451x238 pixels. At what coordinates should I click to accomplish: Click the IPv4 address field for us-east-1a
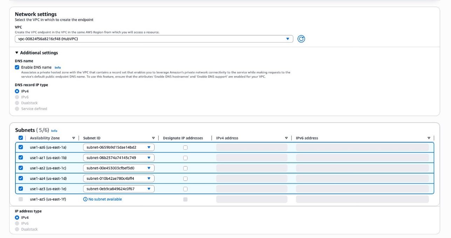(251, 148)
